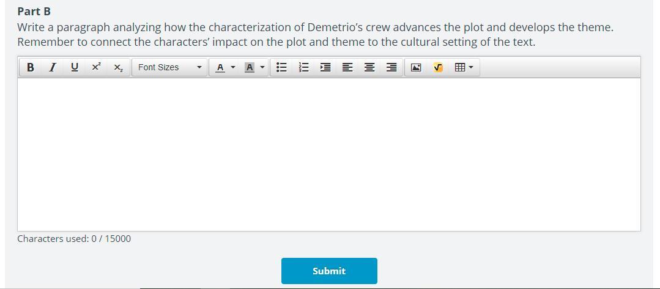Insert an image
Screen dimensions: 660x289
tap(416, 67)
